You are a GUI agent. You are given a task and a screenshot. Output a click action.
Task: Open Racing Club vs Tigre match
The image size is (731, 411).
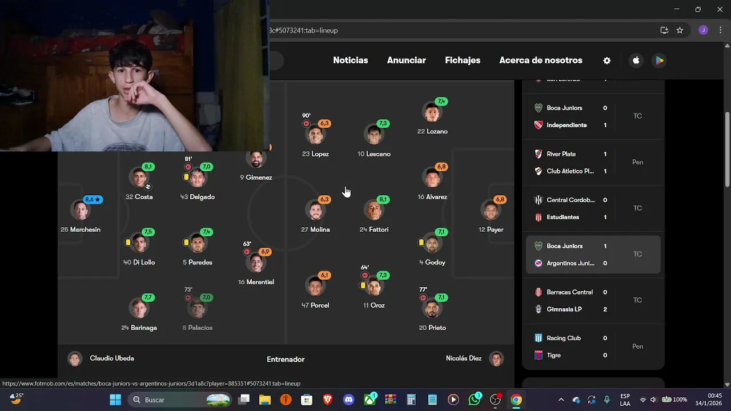(593, 346)
